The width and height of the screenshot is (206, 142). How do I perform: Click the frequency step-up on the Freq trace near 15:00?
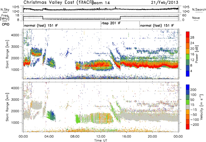click(120, 18)
